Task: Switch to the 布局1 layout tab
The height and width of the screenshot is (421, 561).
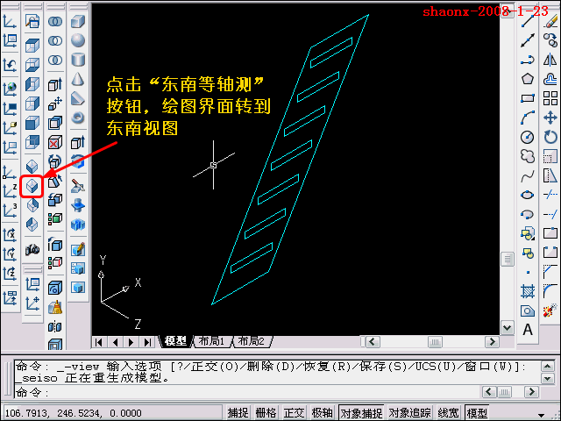Action: coord(211,341)
